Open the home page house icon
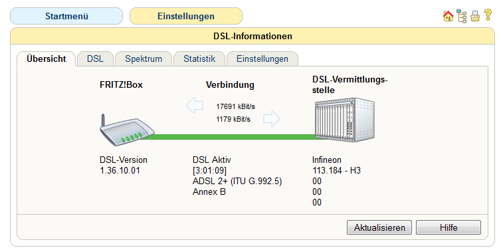 (x=449, y=16)
